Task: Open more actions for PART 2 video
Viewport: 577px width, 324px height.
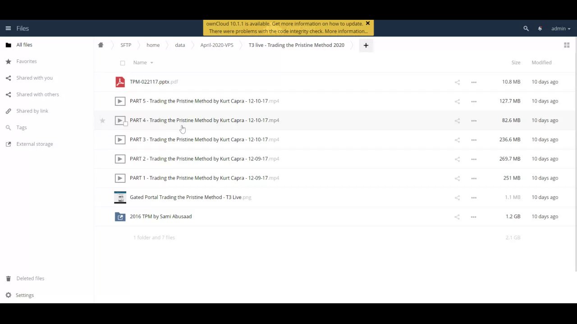Action: click(x=474, y=159)
